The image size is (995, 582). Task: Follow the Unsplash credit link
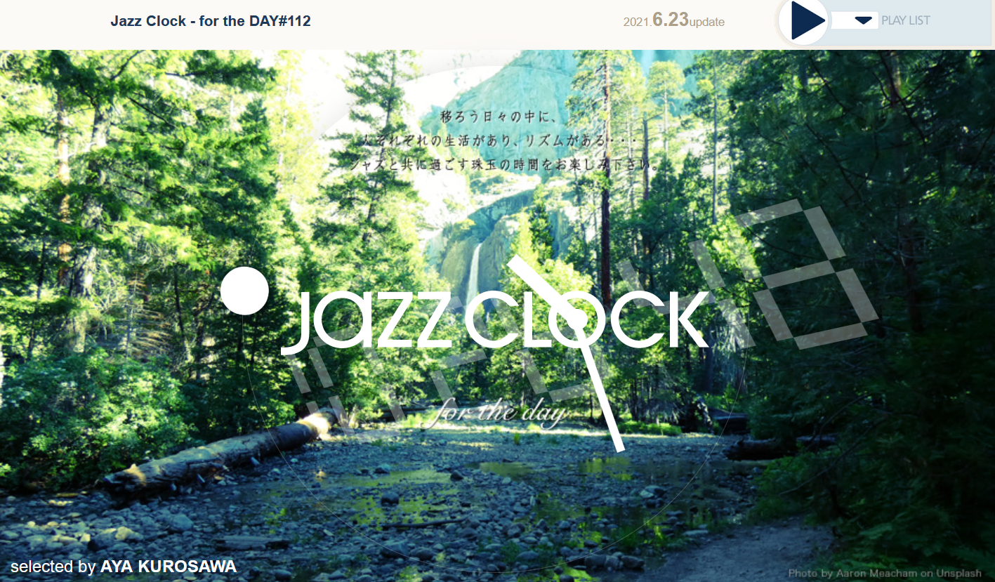coord(958,574)
